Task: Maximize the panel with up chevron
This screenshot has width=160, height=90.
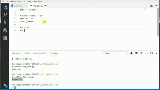Action: [146, 53]
